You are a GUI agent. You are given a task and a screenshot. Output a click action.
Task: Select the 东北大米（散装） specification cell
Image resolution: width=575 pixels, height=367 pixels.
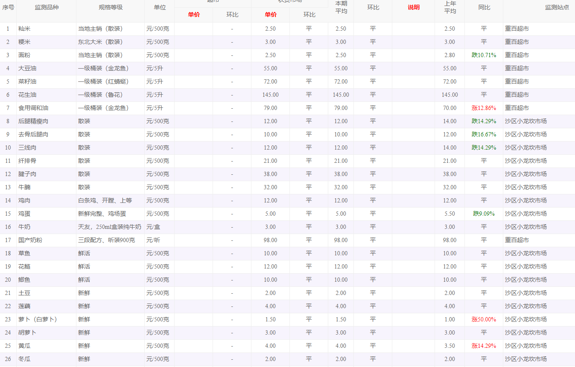tap(100, 42)
